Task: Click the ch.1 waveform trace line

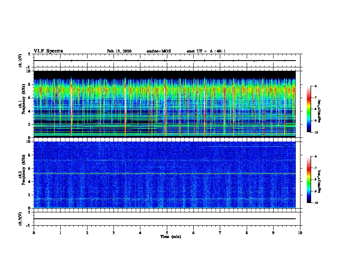Action: [164, 61]
